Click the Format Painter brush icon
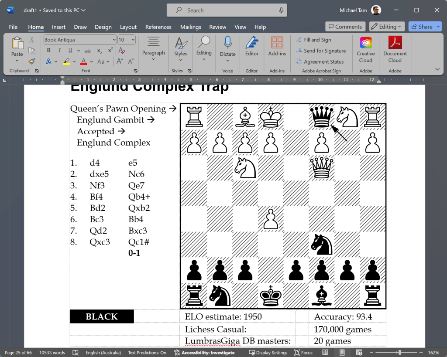447x357 pixels. coord(31,61)
